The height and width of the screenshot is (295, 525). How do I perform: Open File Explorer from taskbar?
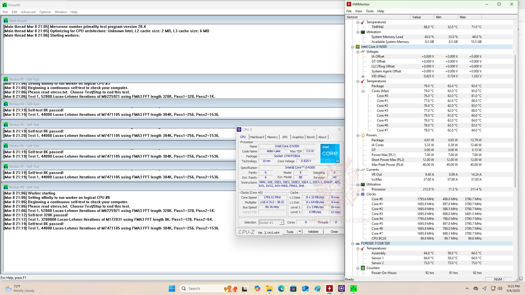(x=269, y=288)
